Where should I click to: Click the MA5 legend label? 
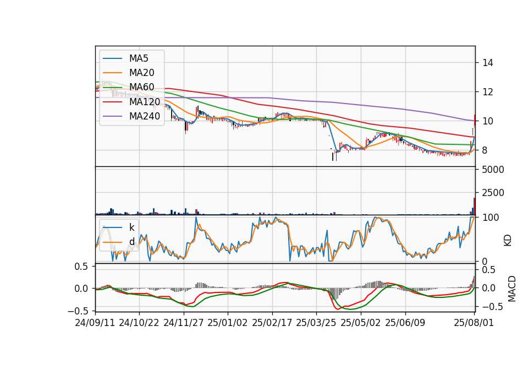(x=139, y=58)
